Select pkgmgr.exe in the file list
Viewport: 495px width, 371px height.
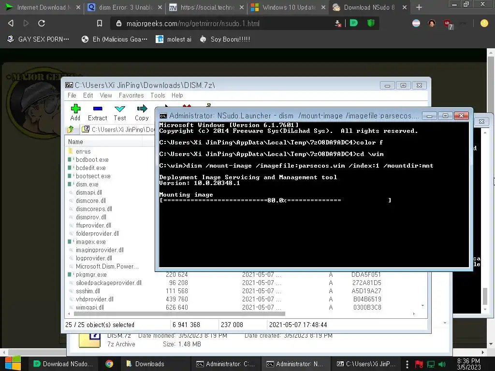click(91, 274)
